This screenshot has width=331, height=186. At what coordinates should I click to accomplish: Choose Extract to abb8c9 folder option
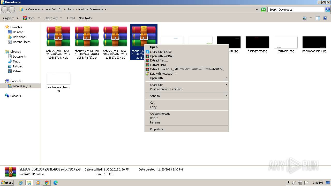[187, 69]
